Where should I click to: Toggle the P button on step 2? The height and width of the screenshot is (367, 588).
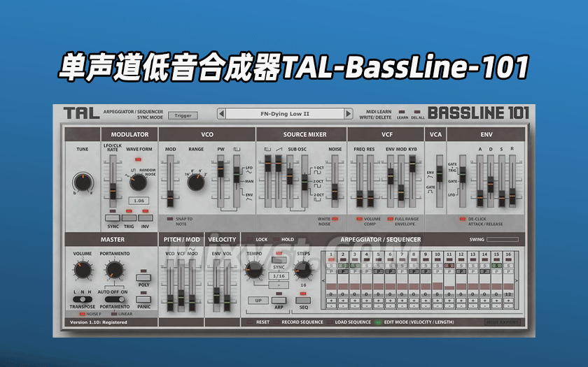(343, 271)
